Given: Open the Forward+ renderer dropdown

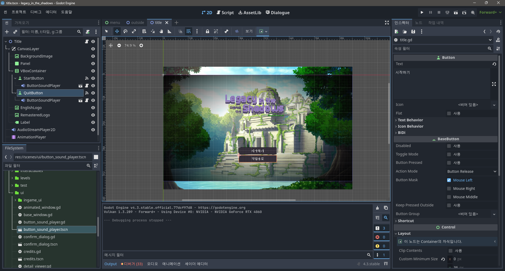Looking at the screenshot, I should click(x=491, y=12).
